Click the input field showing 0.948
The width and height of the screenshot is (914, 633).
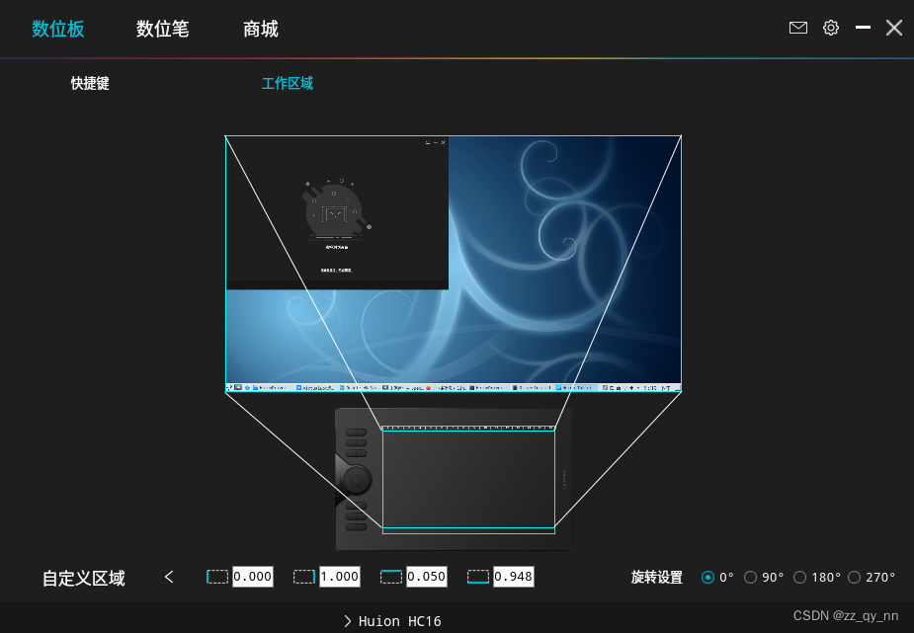click(x=513, y=577)
